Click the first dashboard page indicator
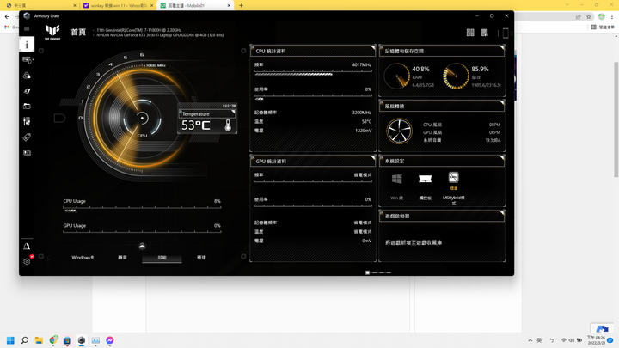The image size is (619, 348). pyautogui.click(x=368, y=272)
